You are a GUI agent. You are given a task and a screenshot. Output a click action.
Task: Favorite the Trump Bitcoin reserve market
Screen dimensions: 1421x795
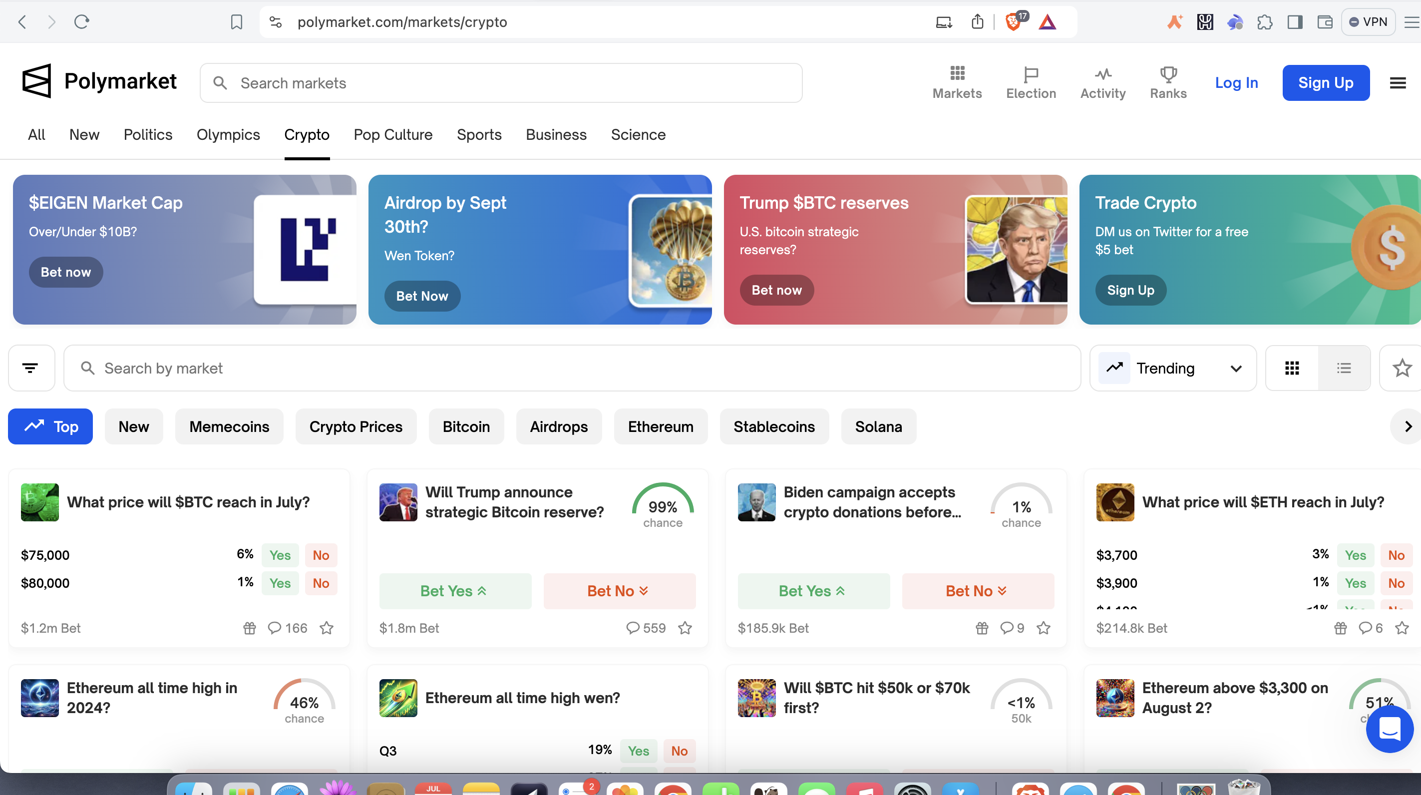(x=685, y=628)
